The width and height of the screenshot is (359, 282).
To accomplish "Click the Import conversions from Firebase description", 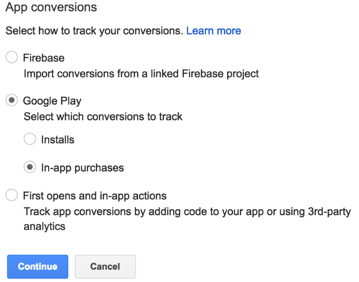I will (141, 74).
